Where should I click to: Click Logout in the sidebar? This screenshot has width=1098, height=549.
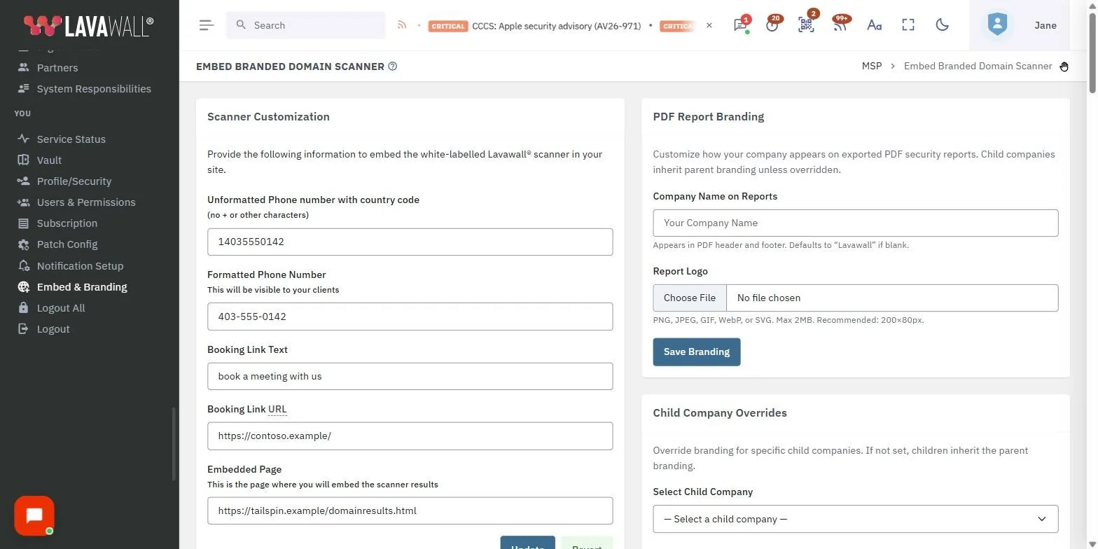click(x=53, y=329)
